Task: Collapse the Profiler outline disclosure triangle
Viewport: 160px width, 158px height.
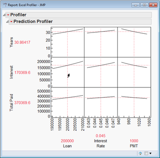Action: (4, 15)
